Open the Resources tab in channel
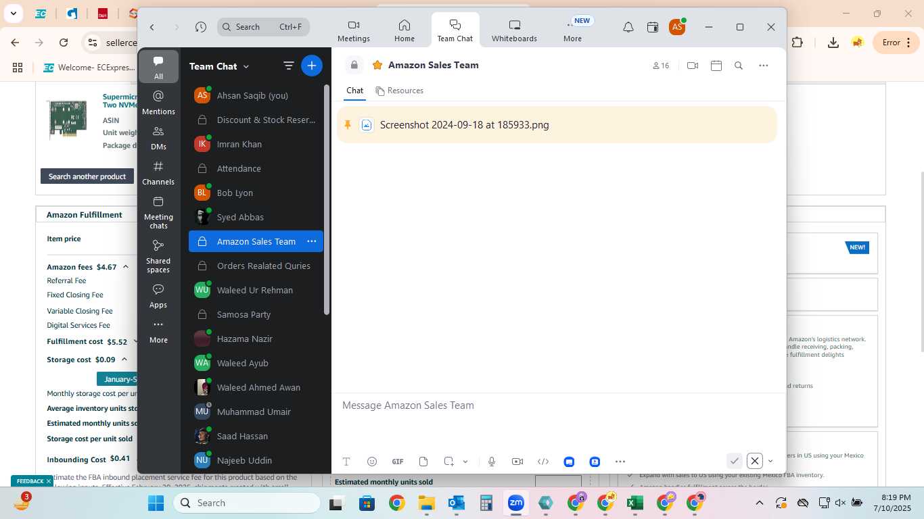This screenshot has height=519, width=924. (x=399, y=91)
